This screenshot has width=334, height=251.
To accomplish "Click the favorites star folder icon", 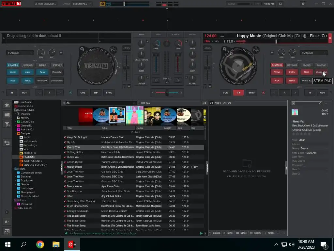I will 7,105.
